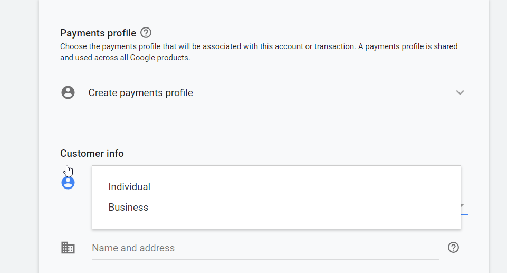Click the account type dropdown arrow
Viewport: 507px width, 273px height.
463,206
